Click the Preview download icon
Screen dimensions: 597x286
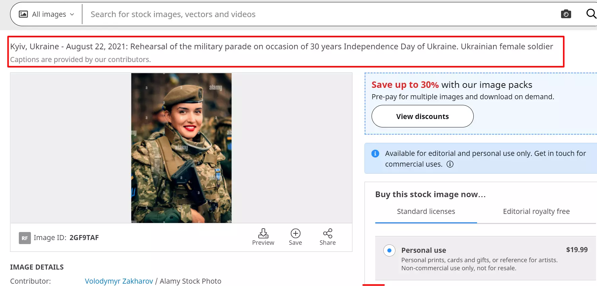263,233
